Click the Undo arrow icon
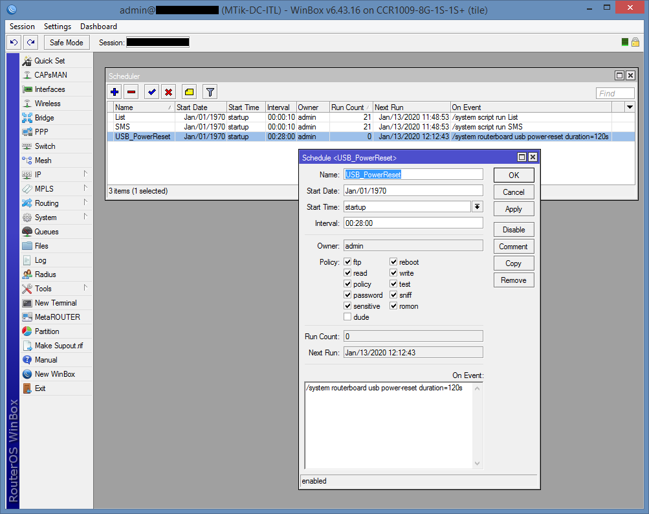 click(14, 42)
